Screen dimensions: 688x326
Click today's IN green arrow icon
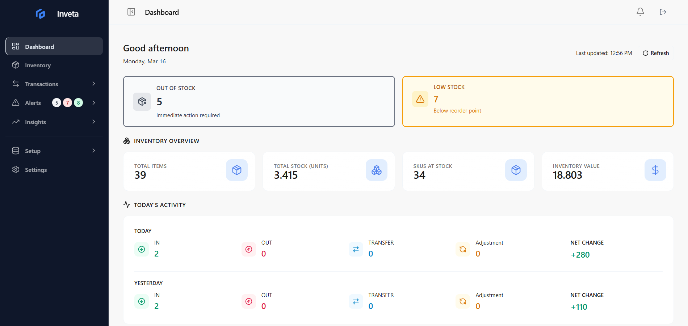click(x=142, y=249)
